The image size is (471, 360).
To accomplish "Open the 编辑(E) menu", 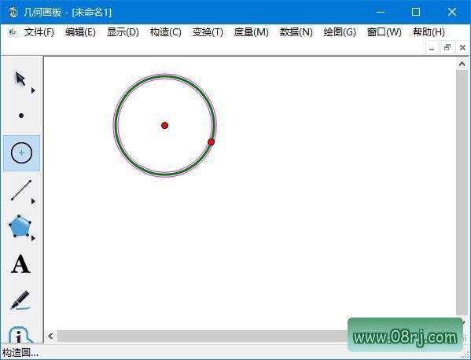I will (80, 31).
